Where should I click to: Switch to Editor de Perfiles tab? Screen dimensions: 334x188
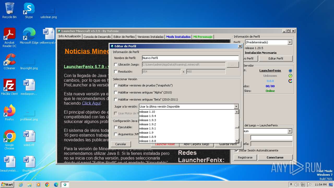click(124, 37)
